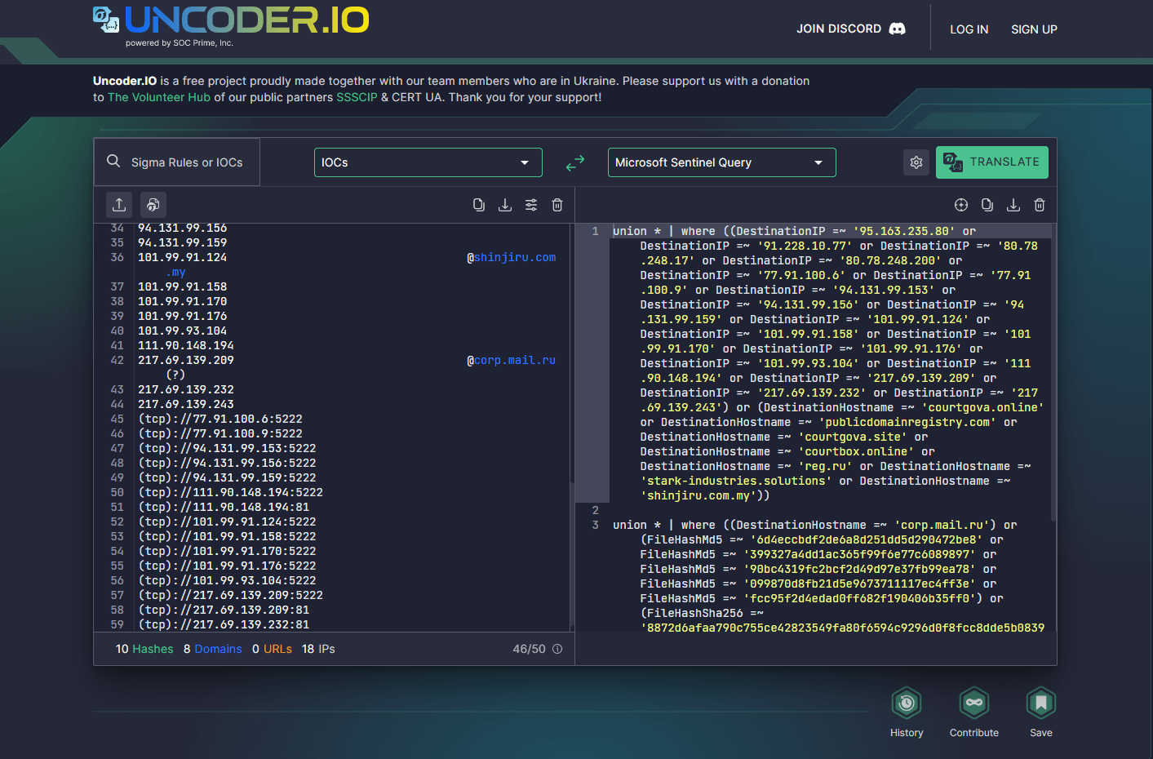This screenshot has width=1153, height=759.
Task: Download the translated query output
Action: coord(1013,205)
